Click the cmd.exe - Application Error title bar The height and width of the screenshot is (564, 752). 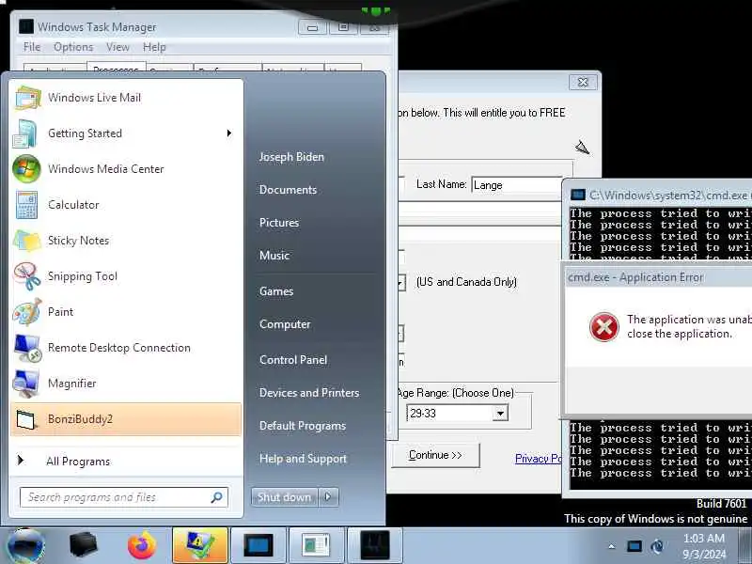point(658,277)
